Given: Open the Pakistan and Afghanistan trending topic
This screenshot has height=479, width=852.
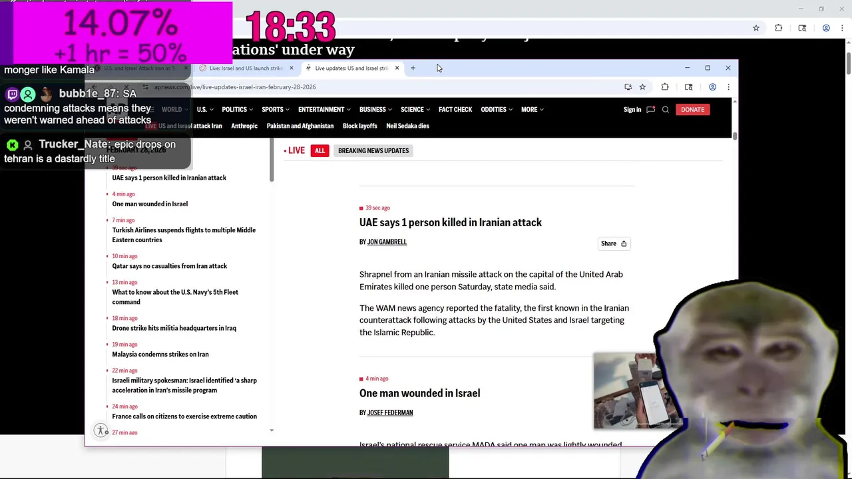Looking at the screenshot, I should [x=300, y=126].
